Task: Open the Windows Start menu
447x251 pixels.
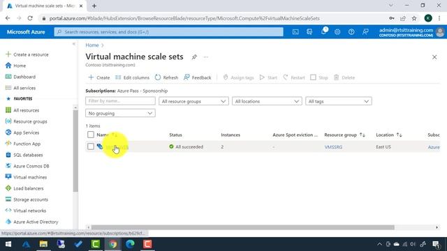Action: 8,244
